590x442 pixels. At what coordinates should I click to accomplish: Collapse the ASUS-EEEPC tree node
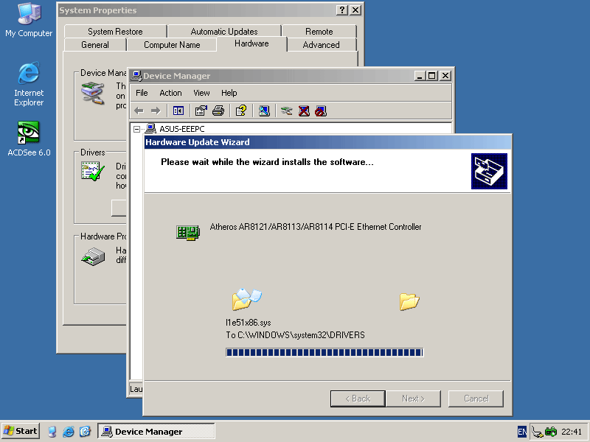[x=136, y=130]
